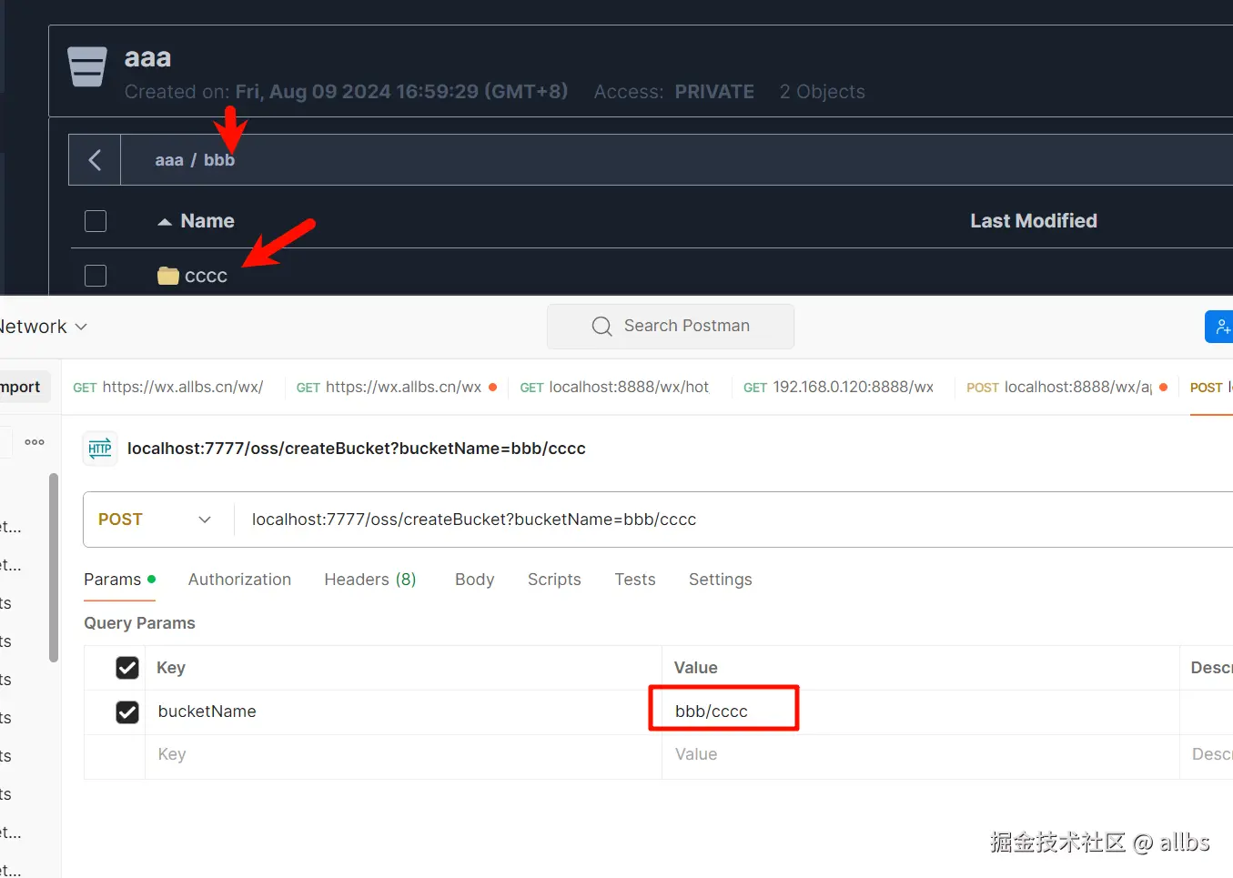The image size is (1233, 878).
Task: Click the empty Value placeholder cell
Action: 920,755
